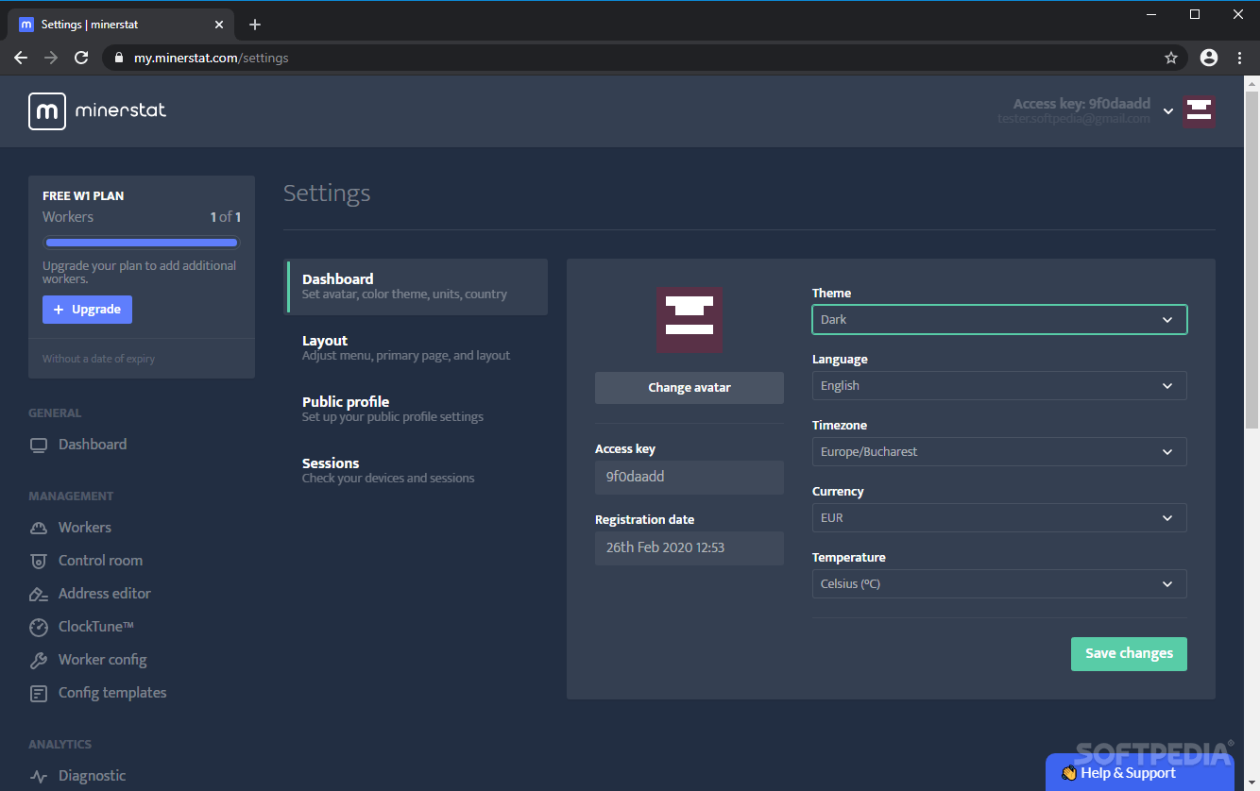Click the site lock icon
The image size is (1260, 791).
[118, 58]
